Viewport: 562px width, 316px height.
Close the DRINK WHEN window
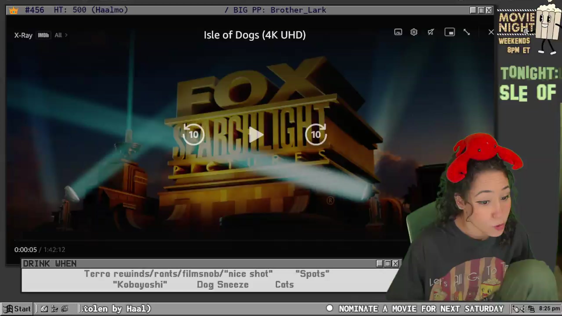[395, 264]
